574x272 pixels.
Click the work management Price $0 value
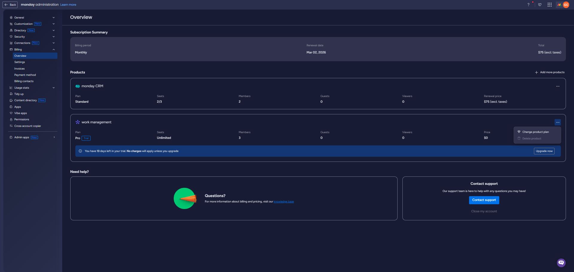coord(486,138)
